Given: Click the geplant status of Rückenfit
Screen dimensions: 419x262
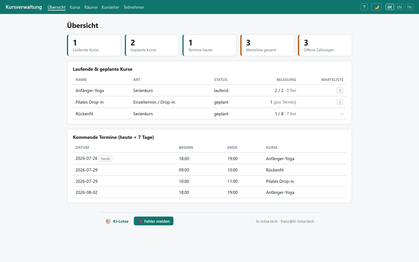Looking at the screenshot, I should (221, 114).
